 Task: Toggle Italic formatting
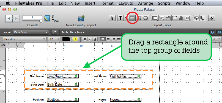[90, 39]
